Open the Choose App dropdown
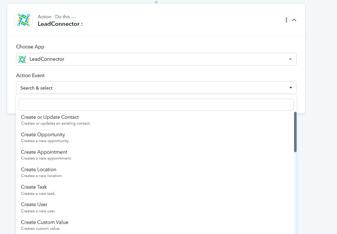 click(x=156, y=59)
